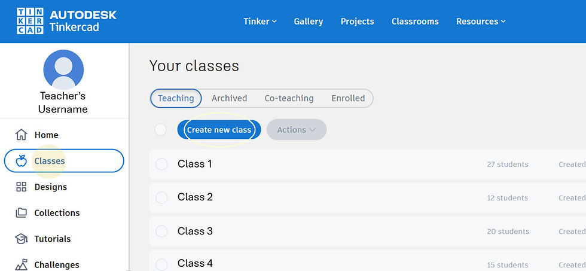The height and width of the screenshot is (271, 586).
Task: Click the Create new class button
Action: [219, 130]
